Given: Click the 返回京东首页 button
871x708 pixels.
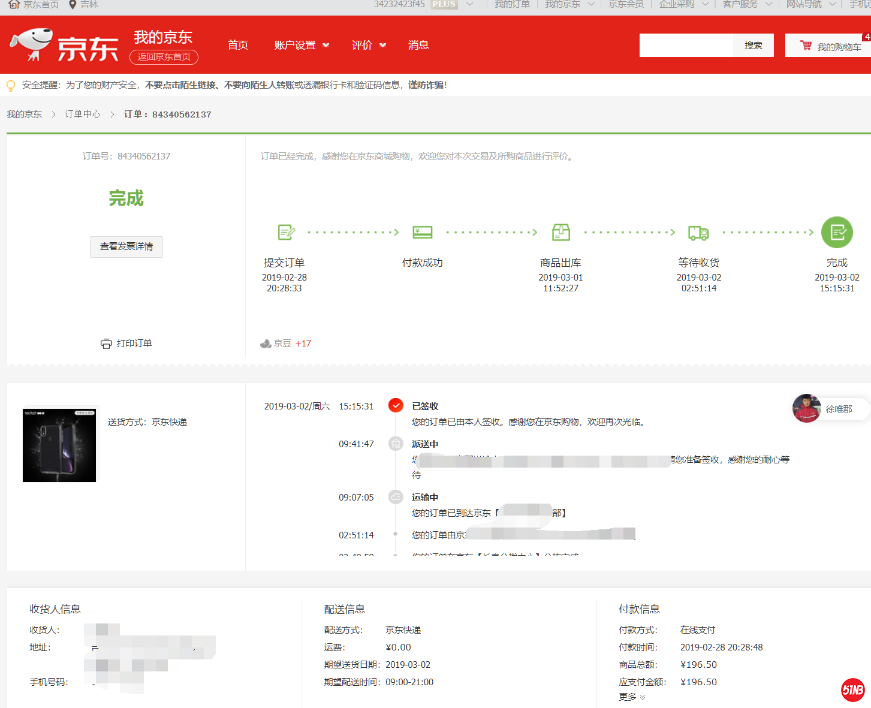Looking at the screenshot, I should (164, 57).
